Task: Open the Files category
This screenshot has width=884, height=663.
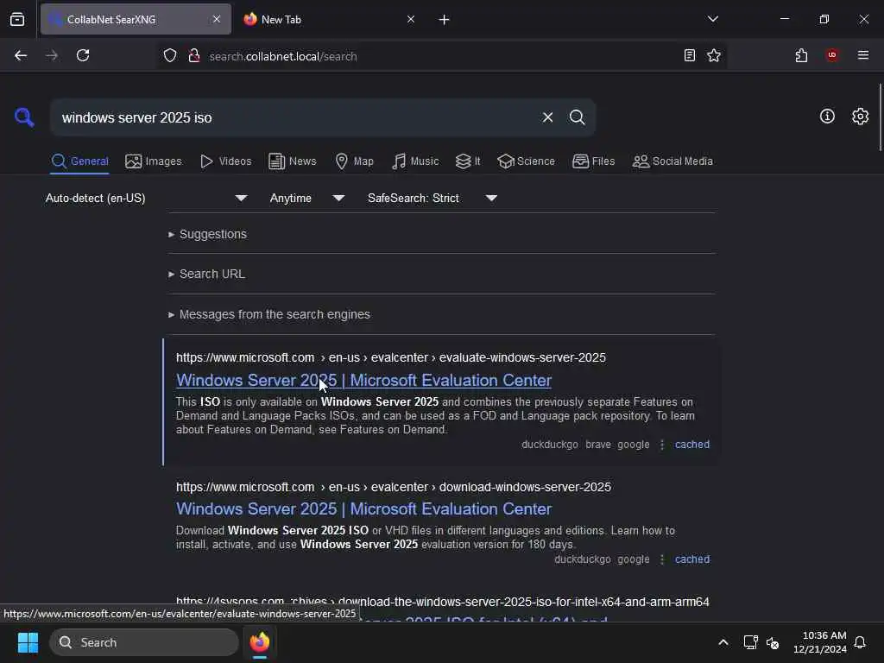Action: 593,161
